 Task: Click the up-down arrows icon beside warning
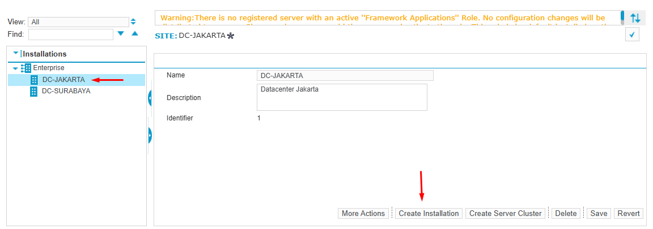point(635,18)
